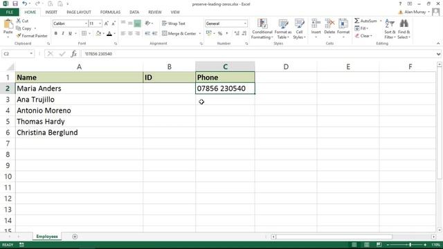Viewport: 443px width, 249px height.
Task: Apply the Font Color red A
Action: point(109,33)
